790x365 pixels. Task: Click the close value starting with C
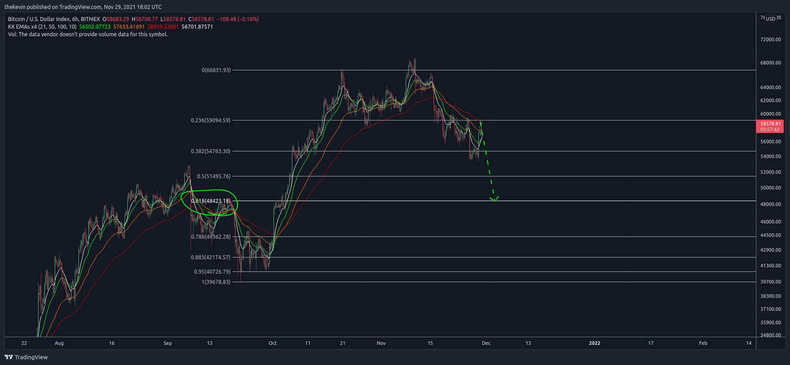pos(201,19)
